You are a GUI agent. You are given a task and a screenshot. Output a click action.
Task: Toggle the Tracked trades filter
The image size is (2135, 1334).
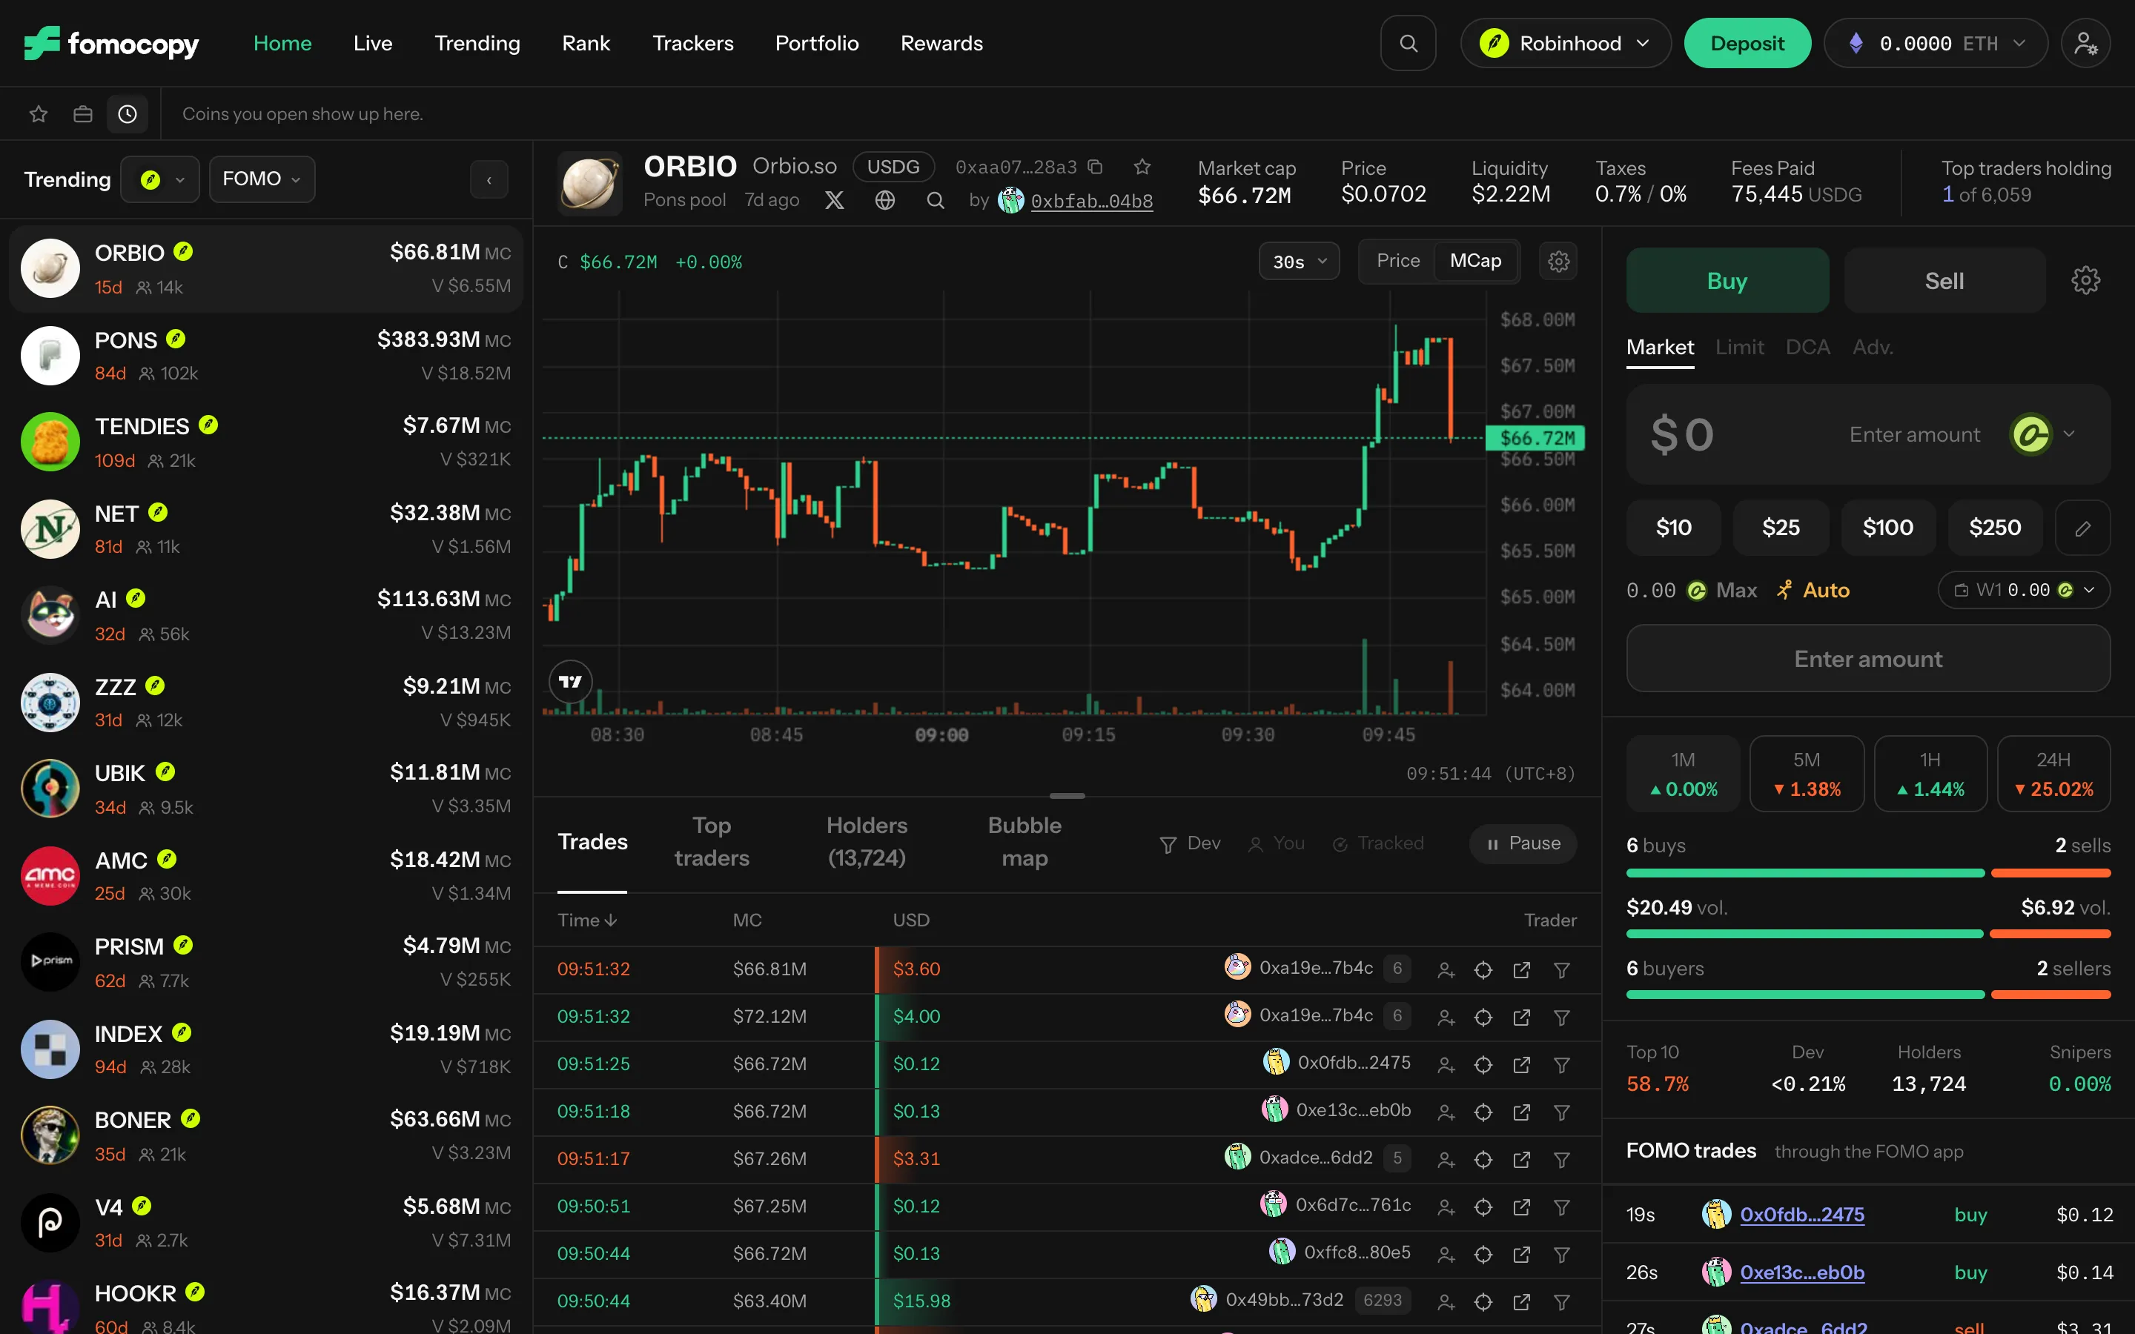1377,843
